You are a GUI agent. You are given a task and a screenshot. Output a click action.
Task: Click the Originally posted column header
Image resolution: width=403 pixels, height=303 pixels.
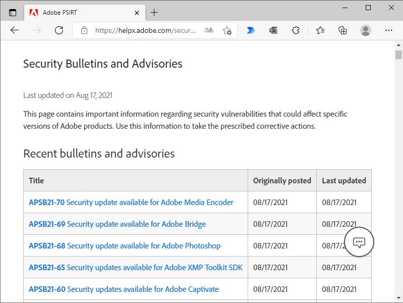pos(282,180)
